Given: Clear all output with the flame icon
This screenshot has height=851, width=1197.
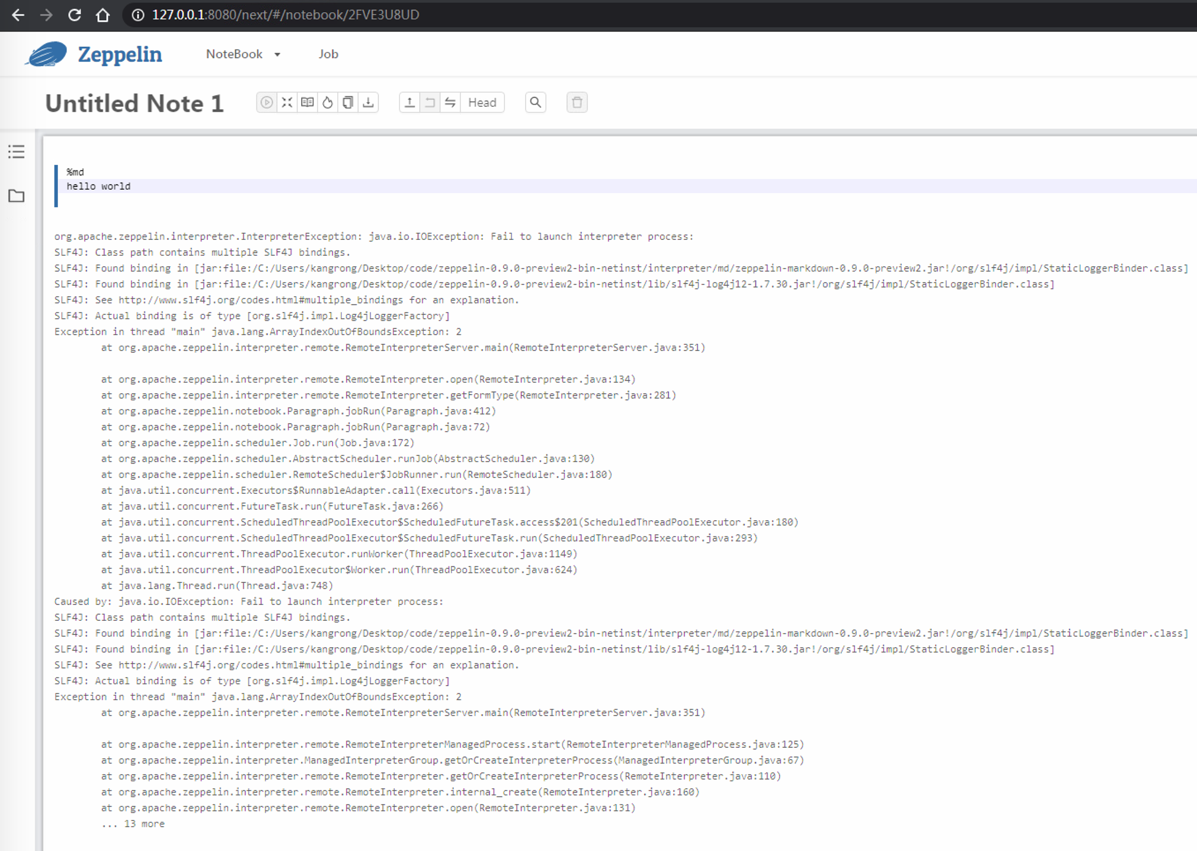Looking at the screenshot, I should 328,103.
